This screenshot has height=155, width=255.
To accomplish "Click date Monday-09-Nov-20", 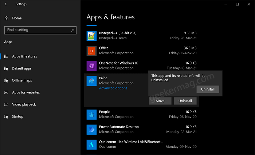I will click(181, 147).
